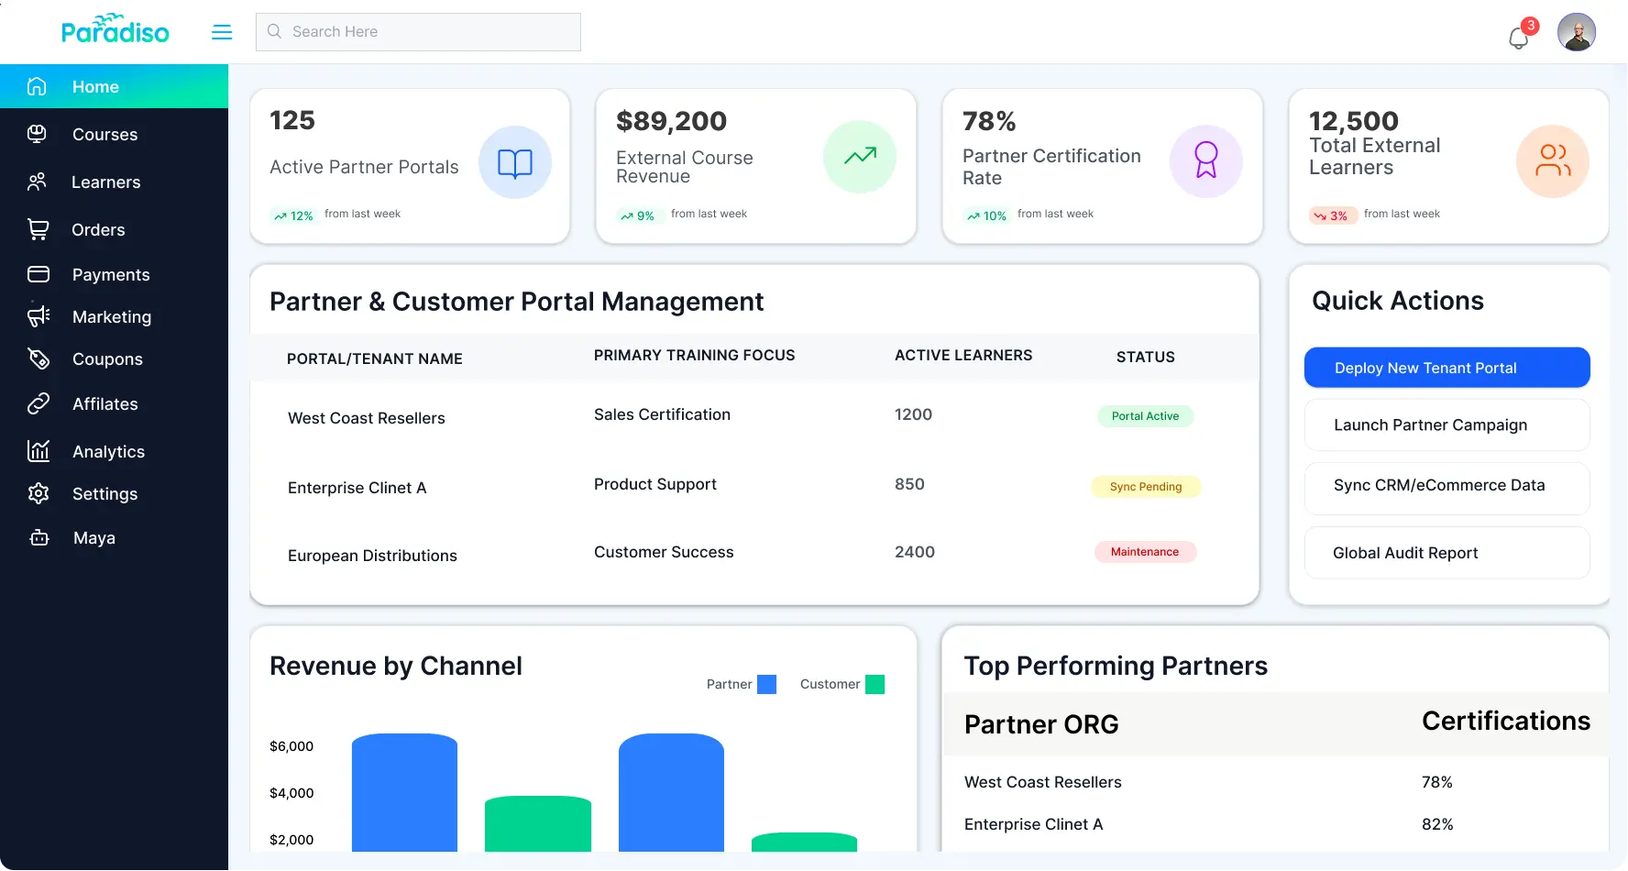Select the Learners sidebar icon
This screenshot has height=871, width=1628.
(37, 182)
